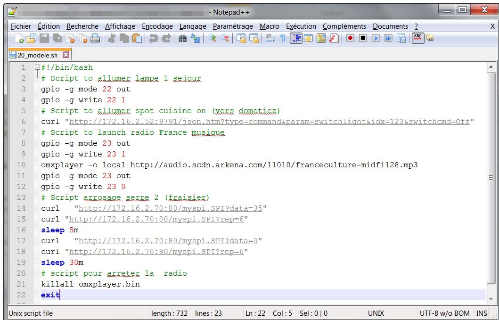The width and height of the screenshot is (499, 320).
Task: Toggle show all characters (pilcrow icon)
Action: pyautogui.click(x=283, y=39)
